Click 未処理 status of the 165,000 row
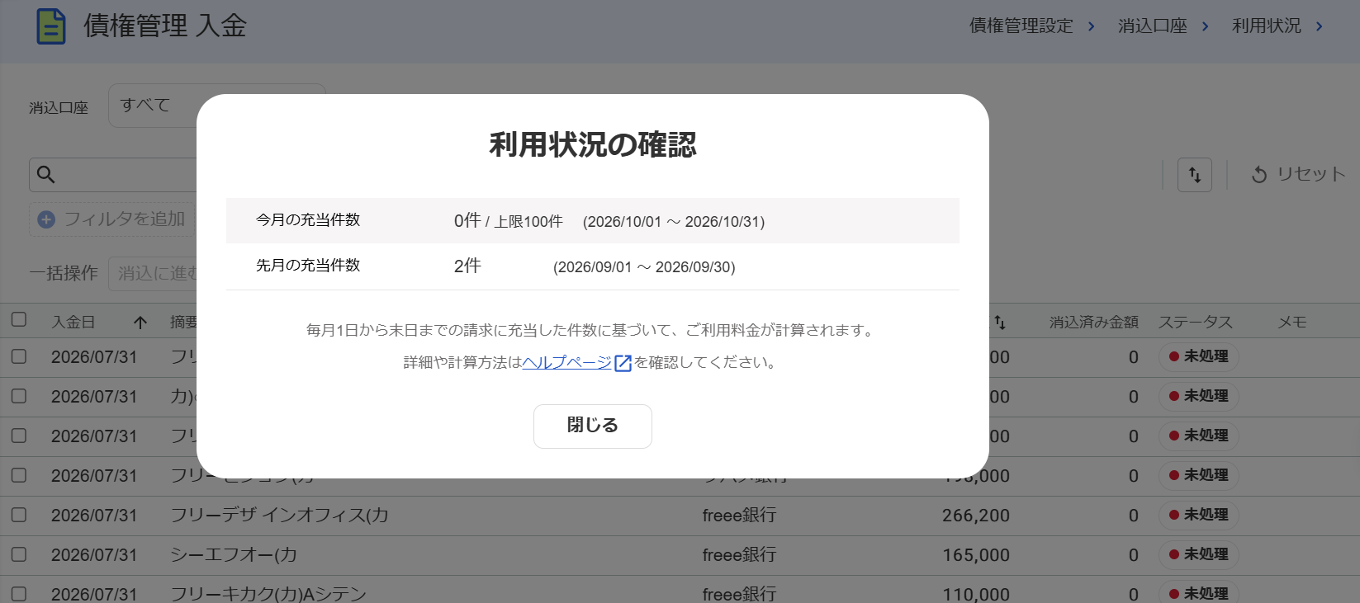Screen dimensions: 1360x603 tap(1198, 554)
